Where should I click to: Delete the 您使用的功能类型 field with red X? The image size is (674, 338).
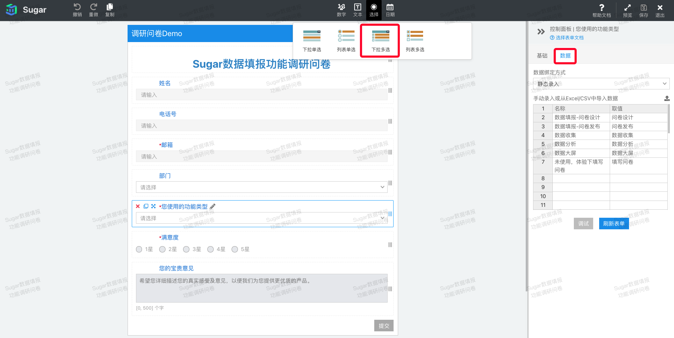click(x=138, y=206)
